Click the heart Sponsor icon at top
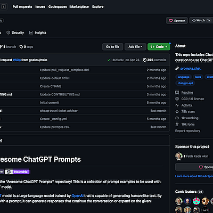Screen dimensions: 213x213 [171, 21]
